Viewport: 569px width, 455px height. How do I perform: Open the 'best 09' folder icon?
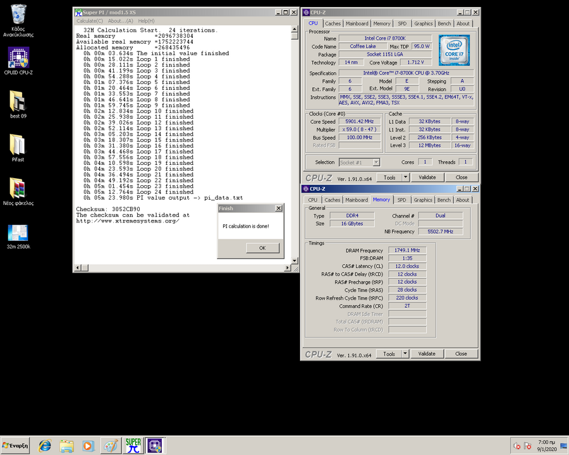click(18, 104)
